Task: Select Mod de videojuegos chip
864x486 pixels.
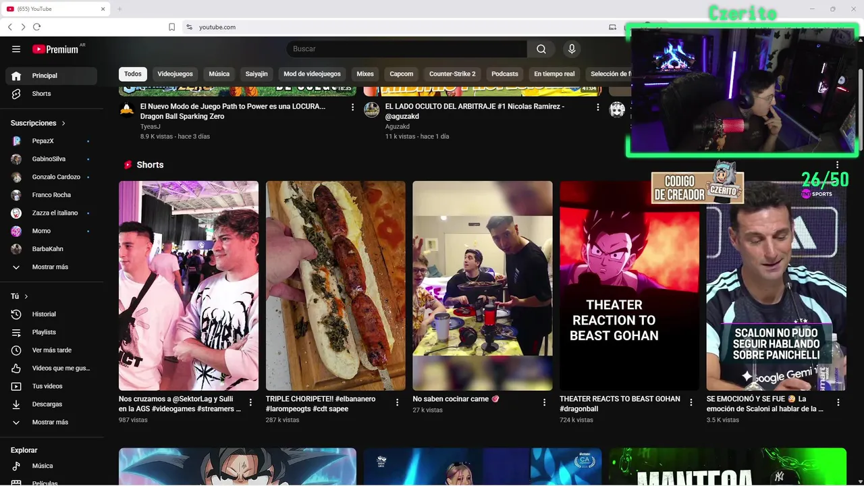Action: 312,74
